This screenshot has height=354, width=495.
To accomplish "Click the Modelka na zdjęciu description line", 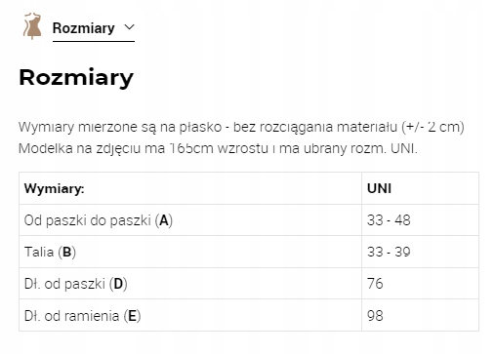I will [218, 148].
